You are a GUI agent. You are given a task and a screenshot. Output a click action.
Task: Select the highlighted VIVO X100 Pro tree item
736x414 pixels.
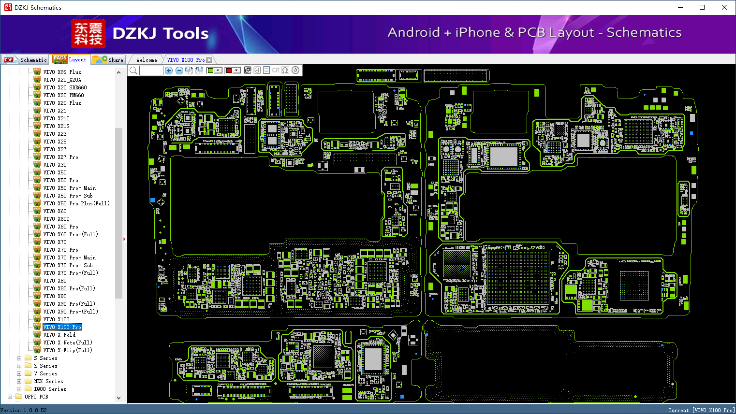click(62, 327)
